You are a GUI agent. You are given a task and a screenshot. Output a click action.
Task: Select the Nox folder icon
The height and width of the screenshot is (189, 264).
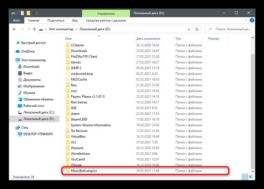(x=68, y=85)
